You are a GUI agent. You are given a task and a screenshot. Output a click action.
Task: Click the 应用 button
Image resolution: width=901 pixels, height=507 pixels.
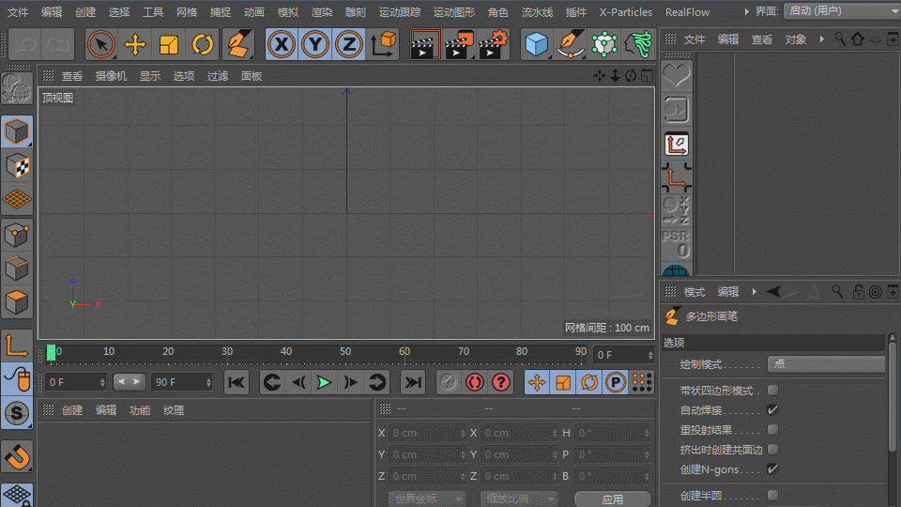click(613, 499)
